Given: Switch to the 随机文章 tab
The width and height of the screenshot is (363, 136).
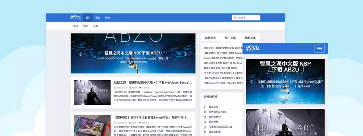Looking at the screenshot, I should (250, 38).
